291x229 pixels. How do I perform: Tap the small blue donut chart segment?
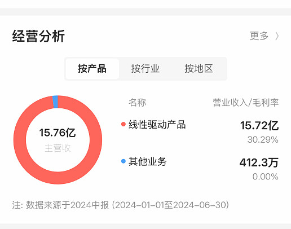point(55,102)
